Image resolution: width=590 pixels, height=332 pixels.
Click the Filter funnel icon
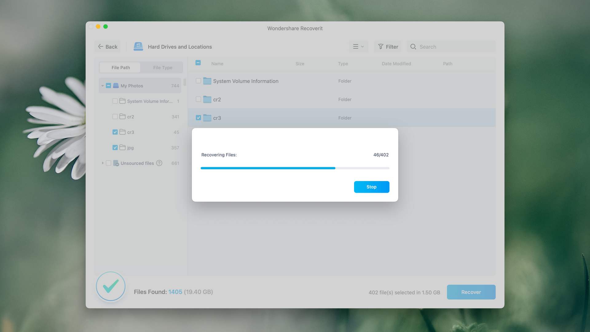click(x=380, y=46)
